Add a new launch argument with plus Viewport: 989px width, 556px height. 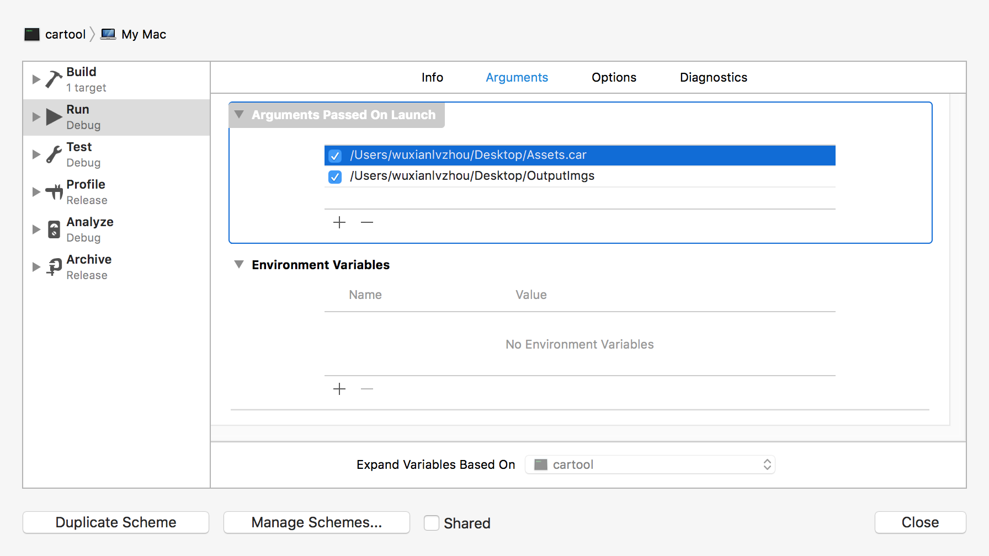coord(339,222)
